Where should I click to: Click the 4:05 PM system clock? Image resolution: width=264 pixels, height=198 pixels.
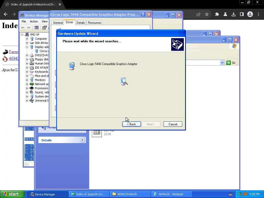click(254, 194)
